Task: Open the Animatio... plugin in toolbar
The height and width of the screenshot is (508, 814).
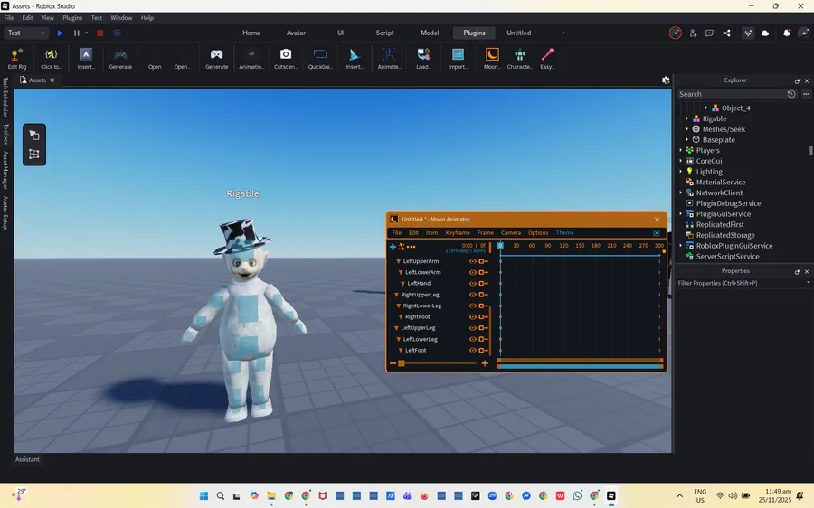Action: (x=251, y=58)
